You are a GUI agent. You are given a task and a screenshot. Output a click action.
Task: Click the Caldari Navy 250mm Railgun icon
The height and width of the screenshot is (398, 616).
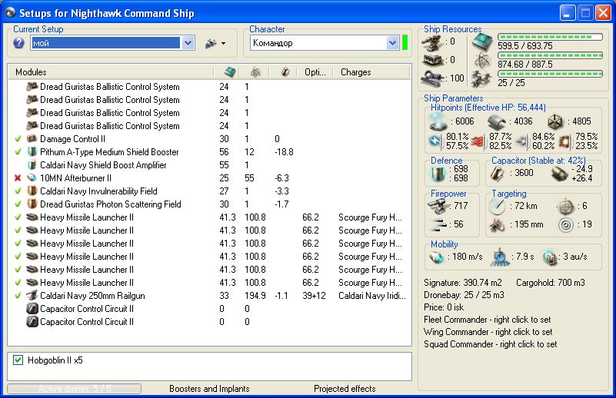tap(32, 296)
